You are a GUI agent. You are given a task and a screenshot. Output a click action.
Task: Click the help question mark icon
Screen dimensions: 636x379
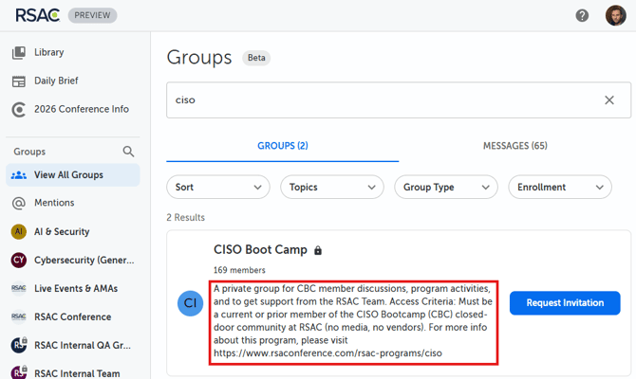pyautogui.click(x=582, y=16)
